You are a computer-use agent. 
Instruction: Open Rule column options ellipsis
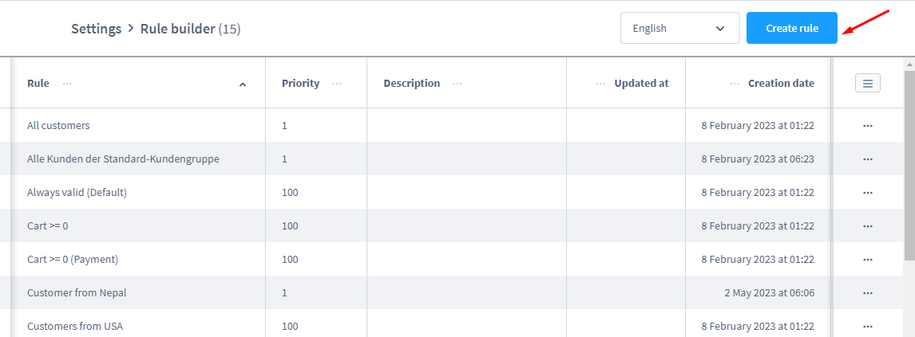coord(67,84)
